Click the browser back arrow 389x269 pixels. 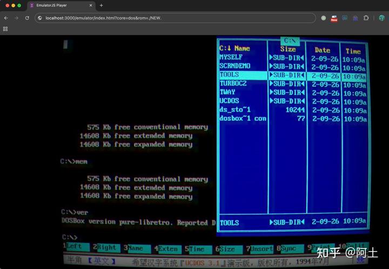pos(6,18)
